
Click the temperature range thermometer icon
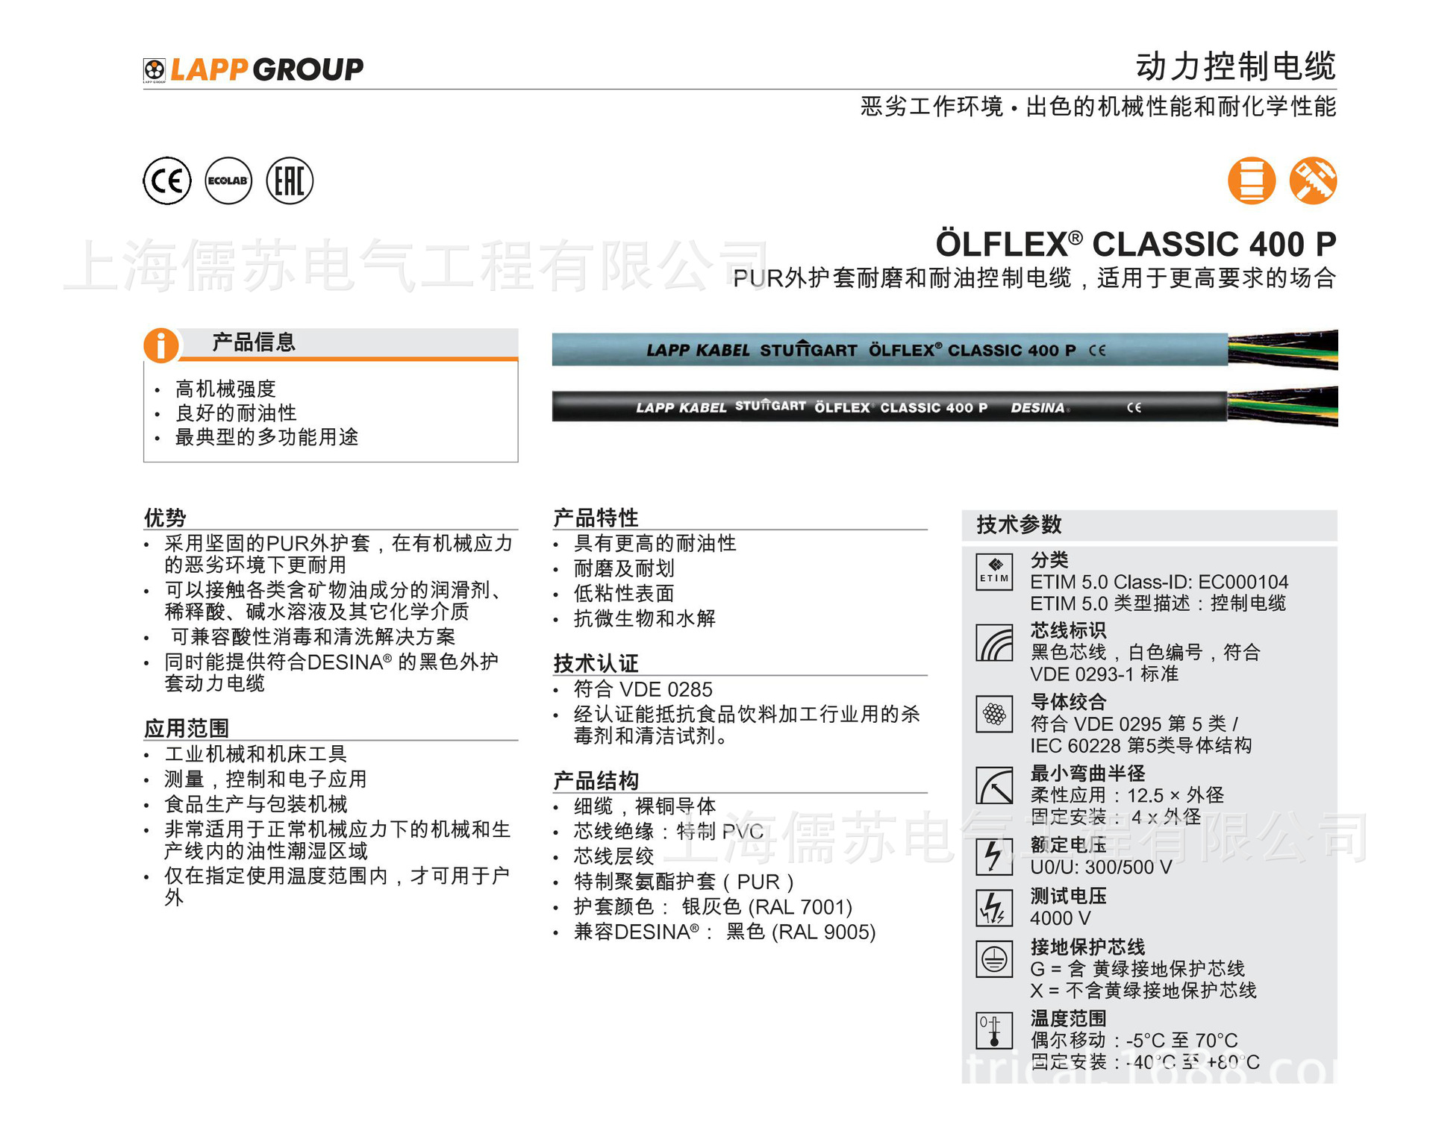pos(994,1031)
